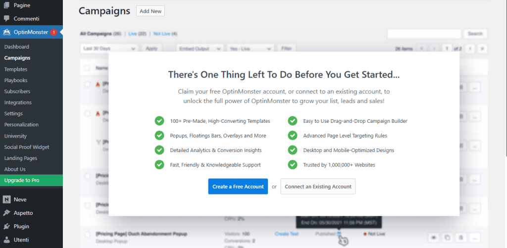
Task: Click the Utenti user icon
Action: click(x=6, y=240)
